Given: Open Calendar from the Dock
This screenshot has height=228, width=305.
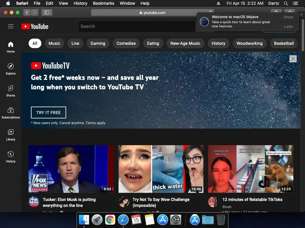Looking at the screenshot, I should click(x=136, y=220).
